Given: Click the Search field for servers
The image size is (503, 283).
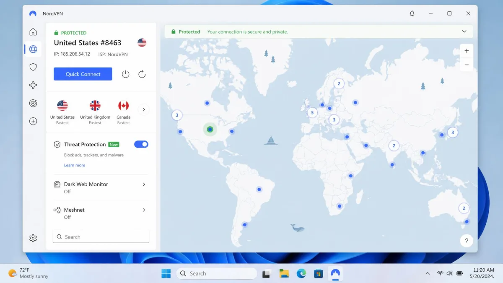Looking at the screenshot, I should [101, 236].
